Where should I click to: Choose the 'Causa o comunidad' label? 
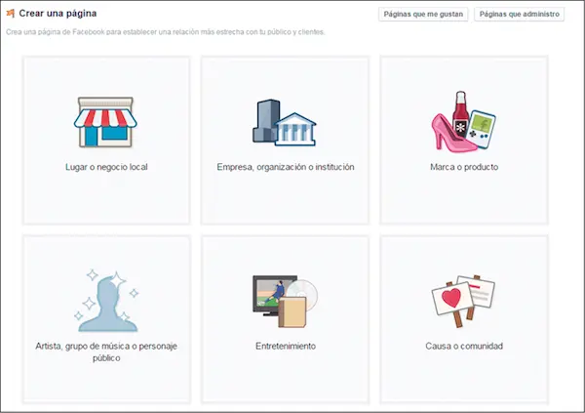click(x=464, y=346)
